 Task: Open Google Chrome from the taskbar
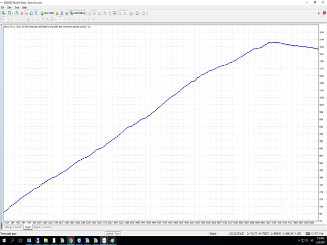coord(71,240)
